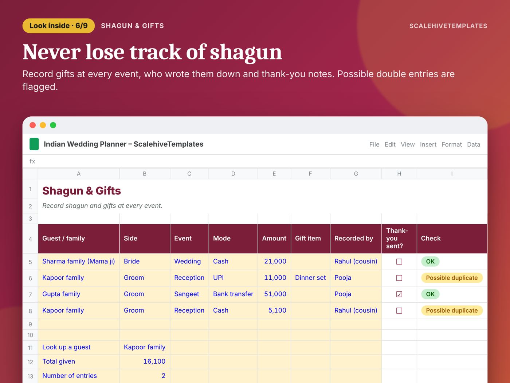Click the fx formula bar icon

point(32,161)
